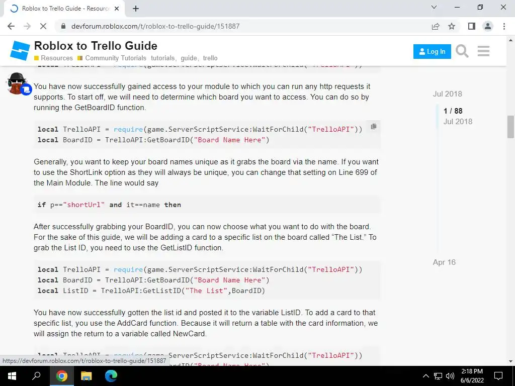The width and height of the screenshot is (515, 386).
Task: Click the poster's avatar image
Action: 17,83
